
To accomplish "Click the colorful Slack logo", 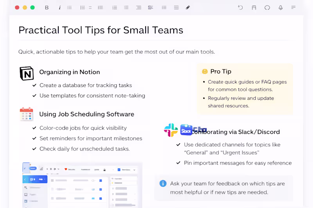I will point(171,130).
